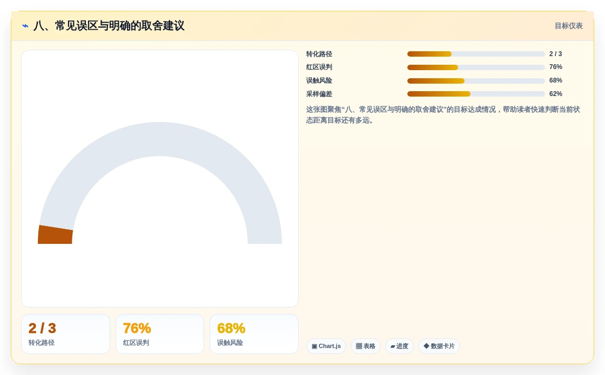Viewport: 605px width, 375px height.
Task: Click the gray arc of the gauge chart
Action: (x=160, y=139)
